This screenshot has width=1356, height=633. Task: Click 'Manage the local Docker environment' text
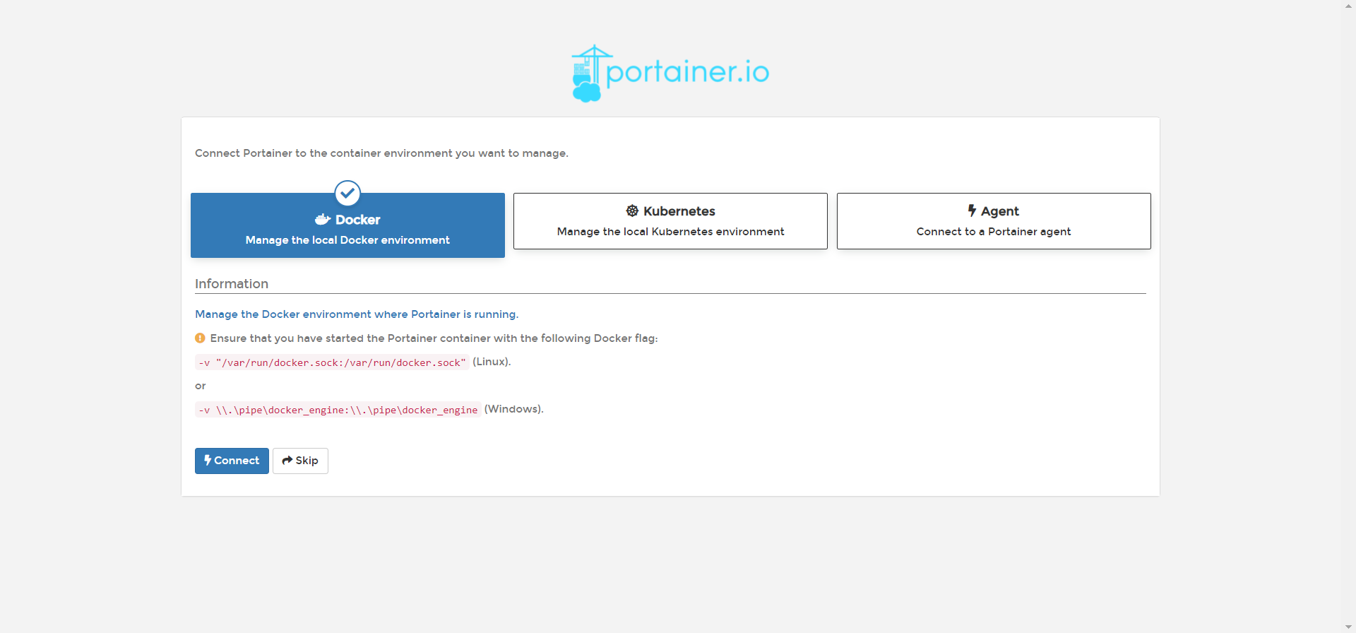(x=347, y=240)
